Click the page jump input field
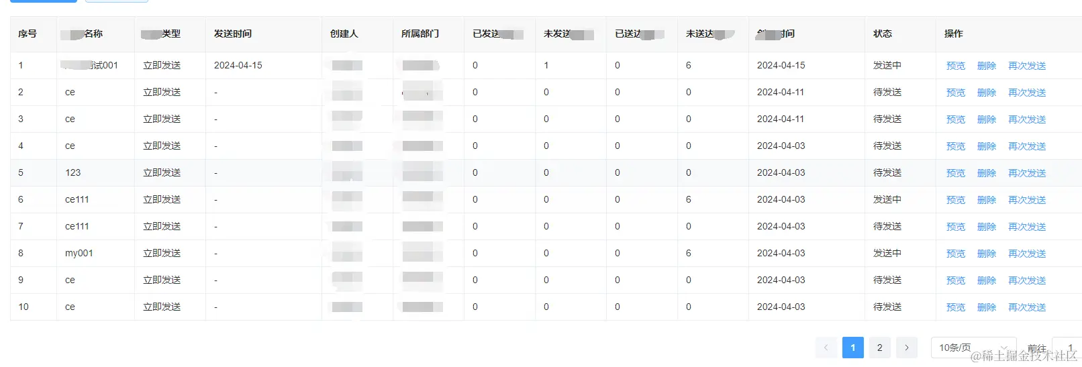1082x367 pixels. click(x=1067, y=348)
